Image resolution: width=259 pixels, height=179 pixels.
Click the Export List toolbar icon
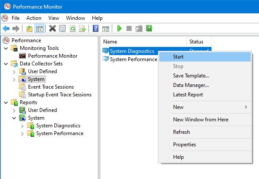pos(82,28)
